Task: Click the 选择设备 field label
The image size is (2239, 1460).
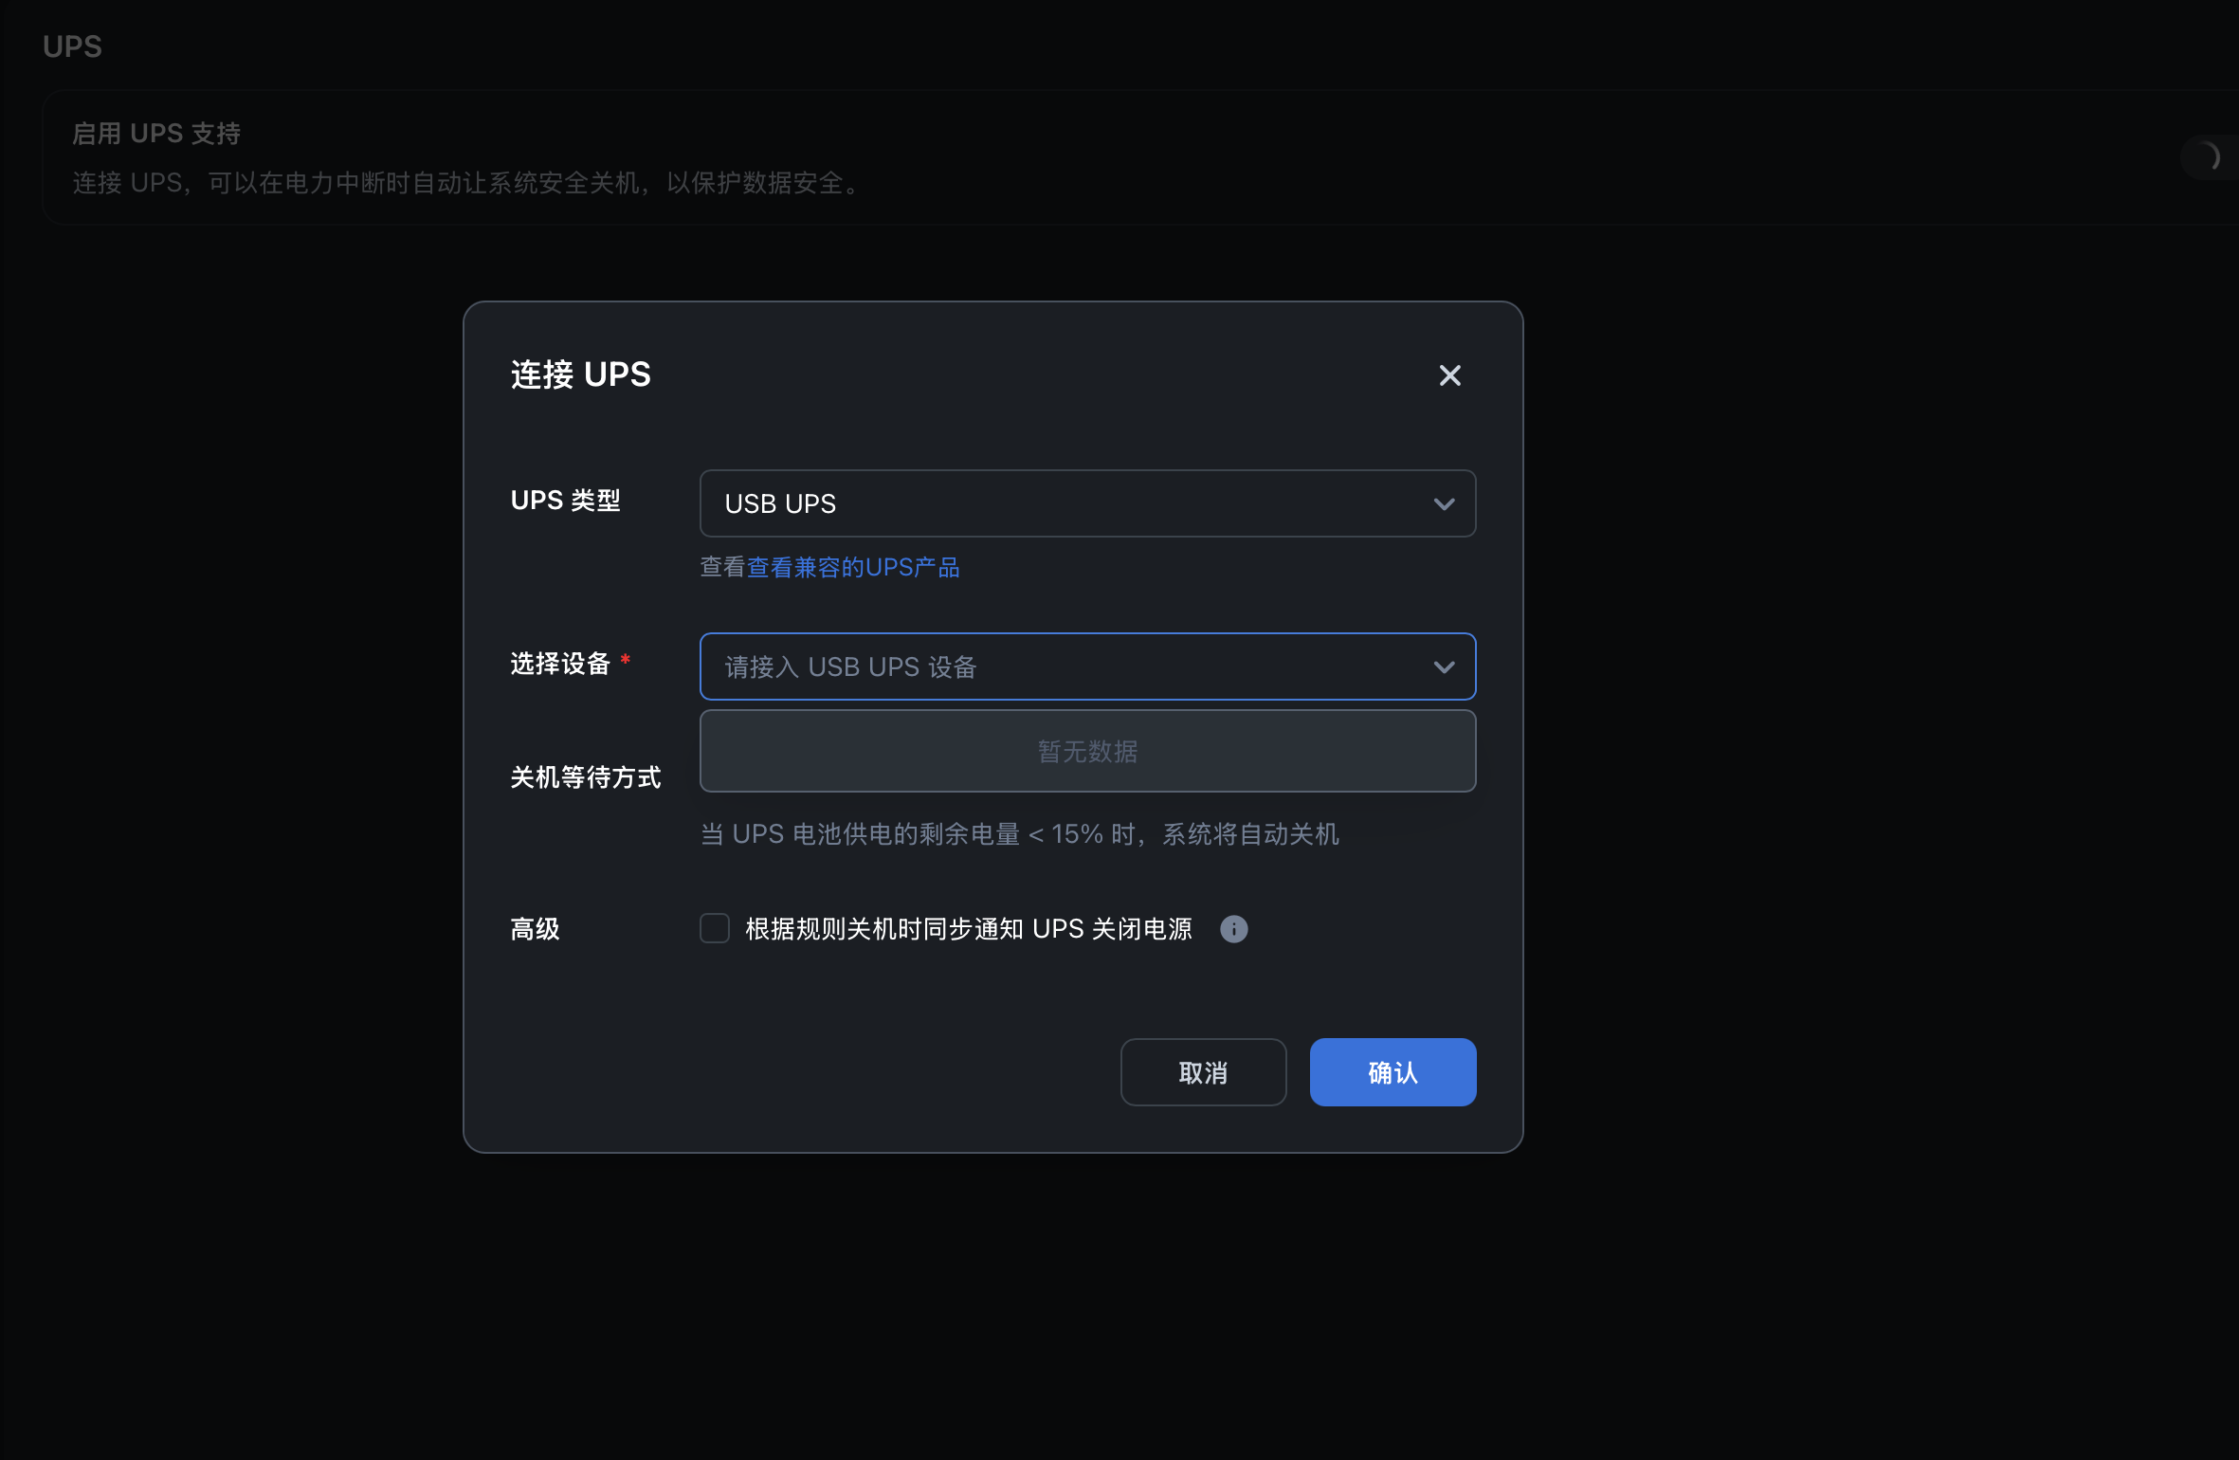Action: pos(560,664)
